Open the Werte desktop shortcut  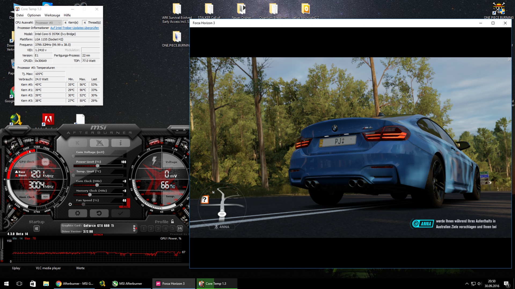(80, 268)
